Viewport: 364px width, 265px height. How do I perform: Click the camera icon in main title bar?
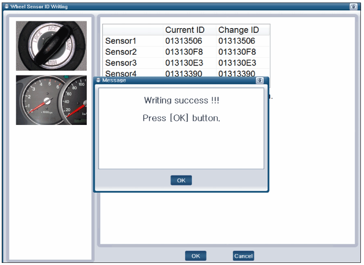pyautogui.click(x=354, y=7)
